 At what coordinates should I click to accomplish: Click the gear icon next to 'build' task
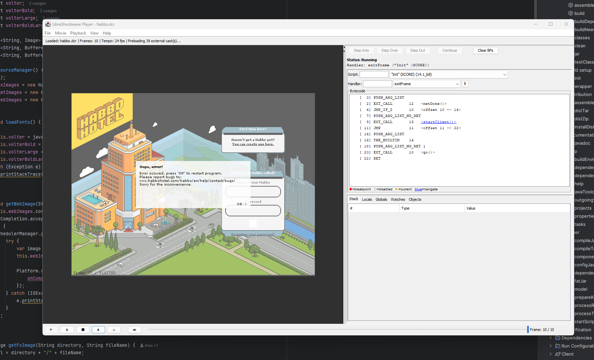[571, 13]
